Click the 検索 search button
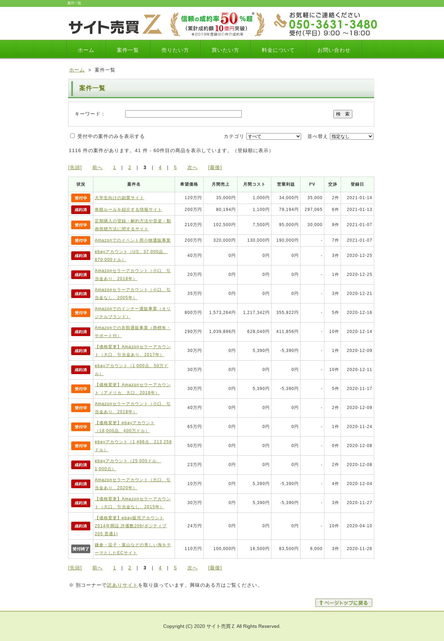 (343, 114)
